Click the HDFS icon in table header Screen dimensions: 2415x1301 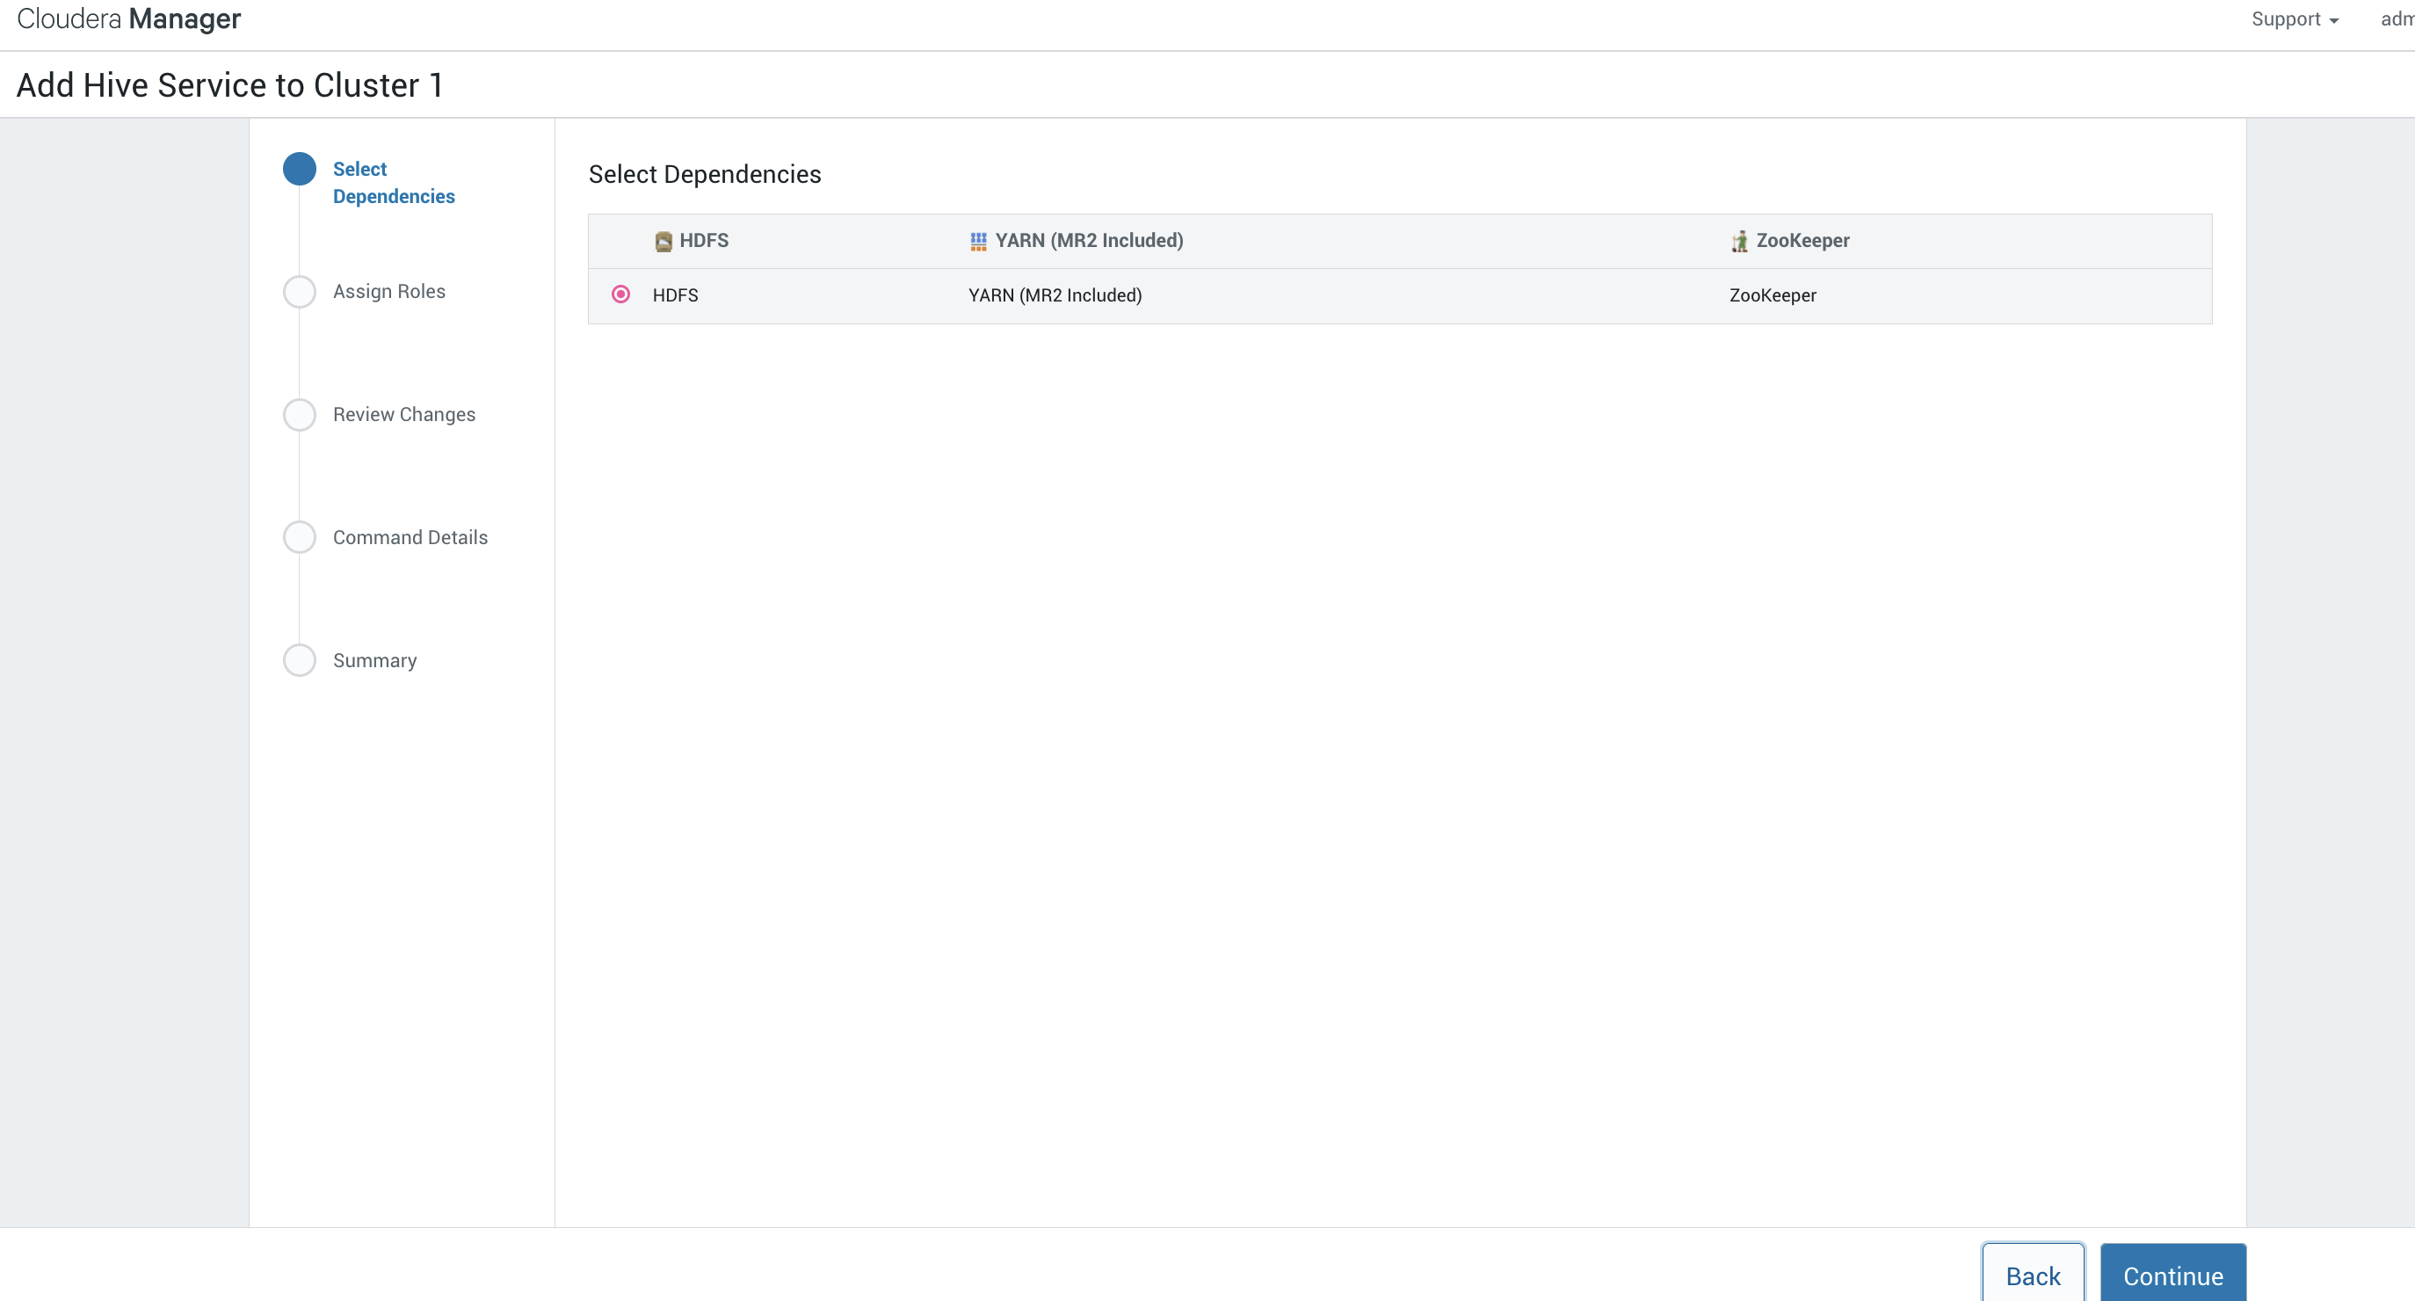(x=663, y=241)
